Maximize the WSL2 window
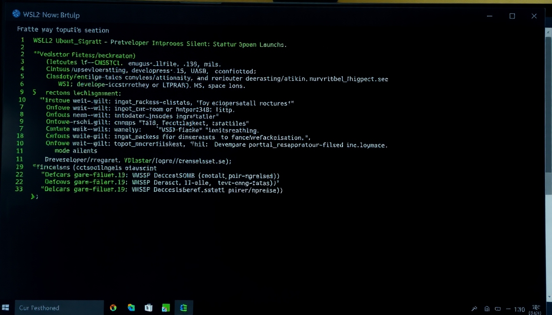This screenshot has height=315, width=552. (512, 16)
